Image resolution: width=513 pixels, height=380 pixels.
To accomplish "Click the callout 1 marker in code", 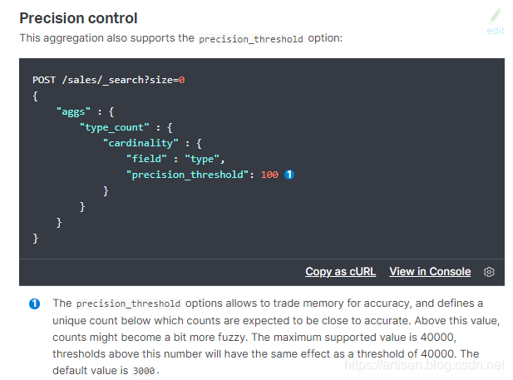I will (x=289, y=175).
